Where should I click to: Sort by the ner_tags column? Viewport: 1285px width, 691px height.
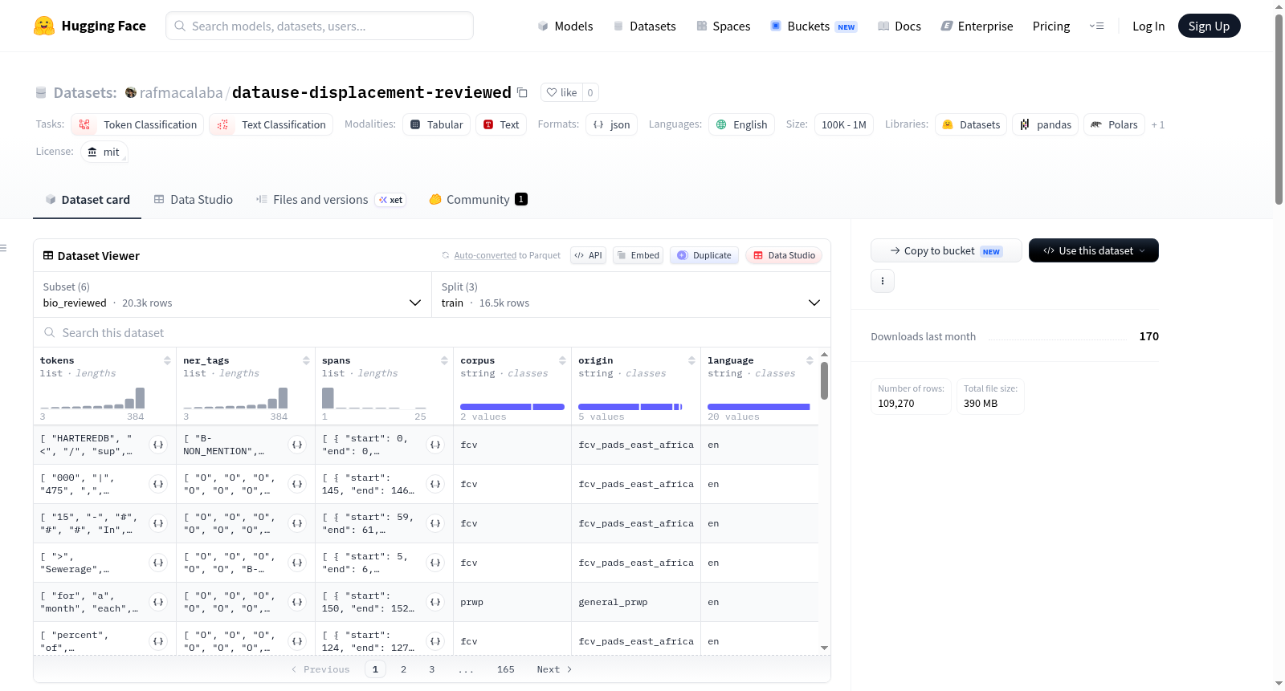click(306, 361)
